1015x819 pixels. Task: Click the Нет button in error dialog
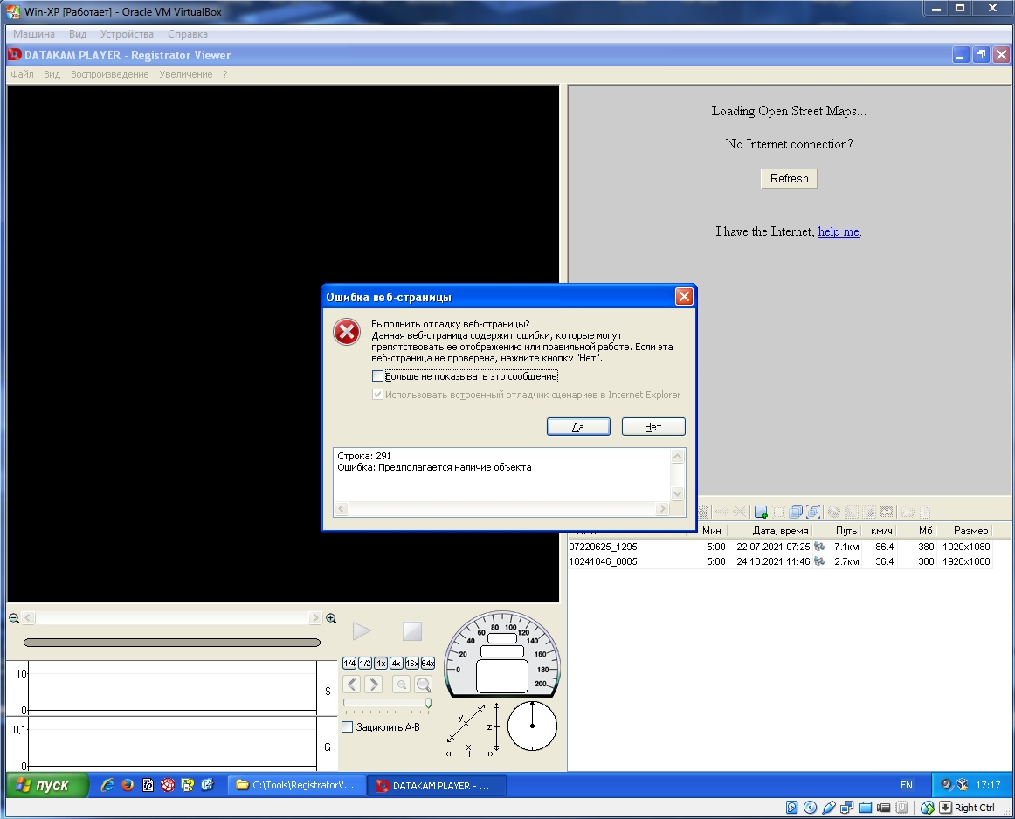[x=653, y=427]
